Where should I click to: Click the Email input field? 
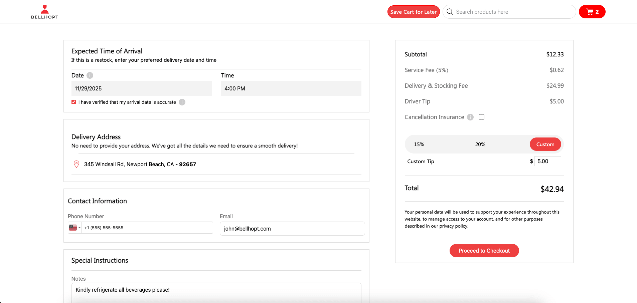tap(292, 229)
